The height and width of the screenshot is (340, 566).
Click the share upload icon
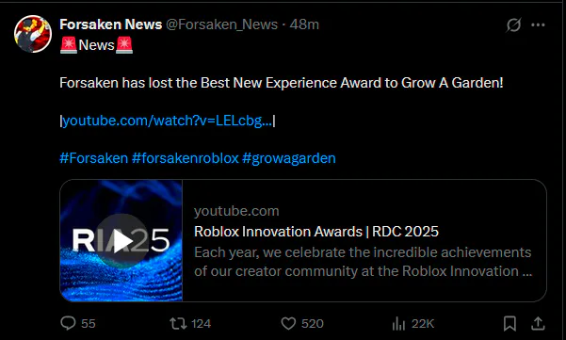(x=538, y=323)
